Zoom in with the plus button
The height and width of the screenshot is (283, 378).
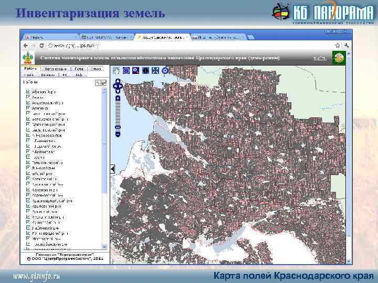(x=118, y=98)
